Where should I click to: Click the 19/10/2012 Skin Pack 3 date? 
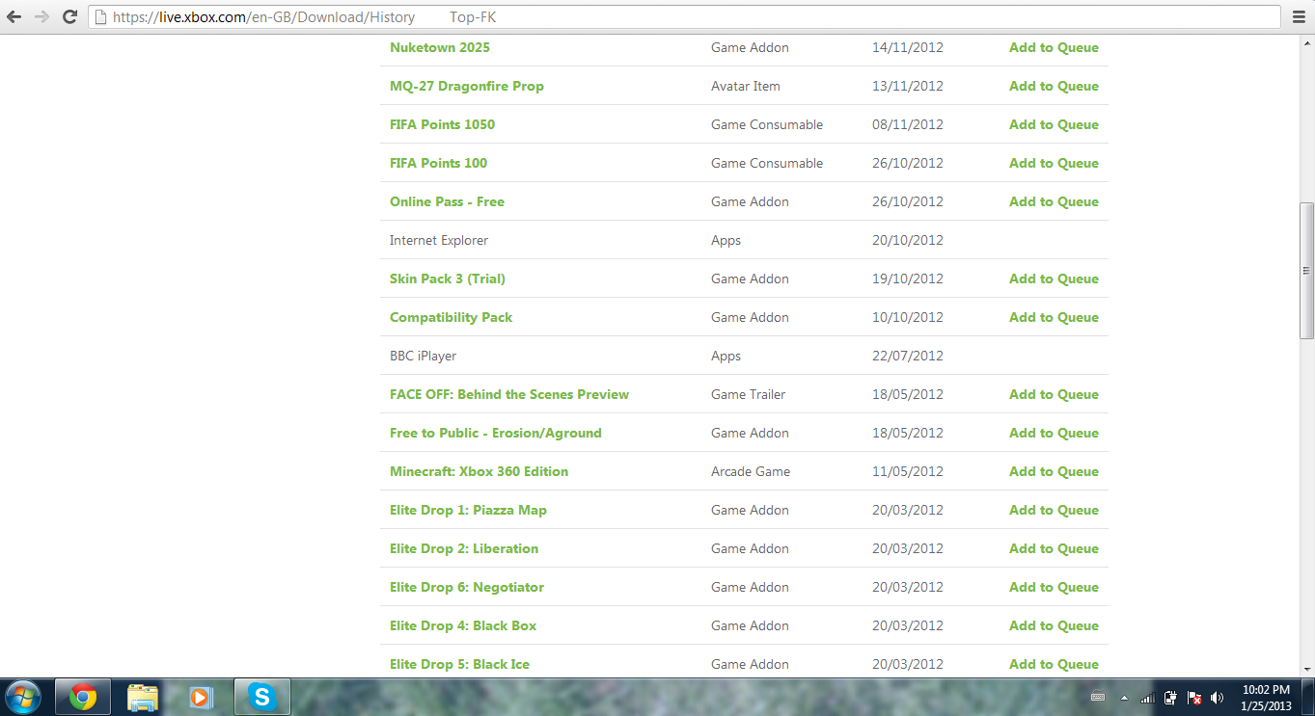(908, 278)
